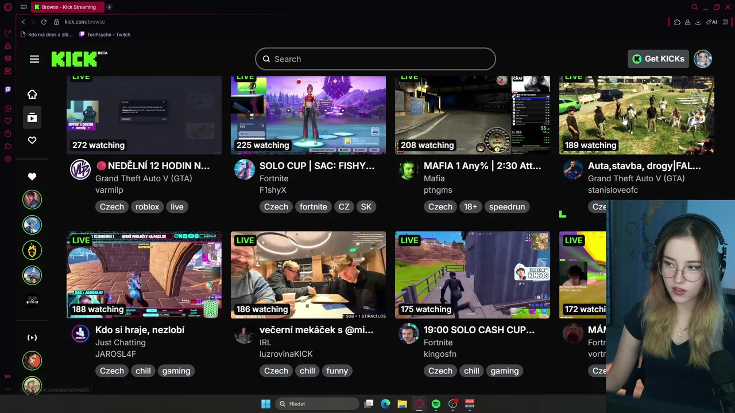Click the stanisloveofc channel avatar
Screen dimensions: 735x413
573,169
